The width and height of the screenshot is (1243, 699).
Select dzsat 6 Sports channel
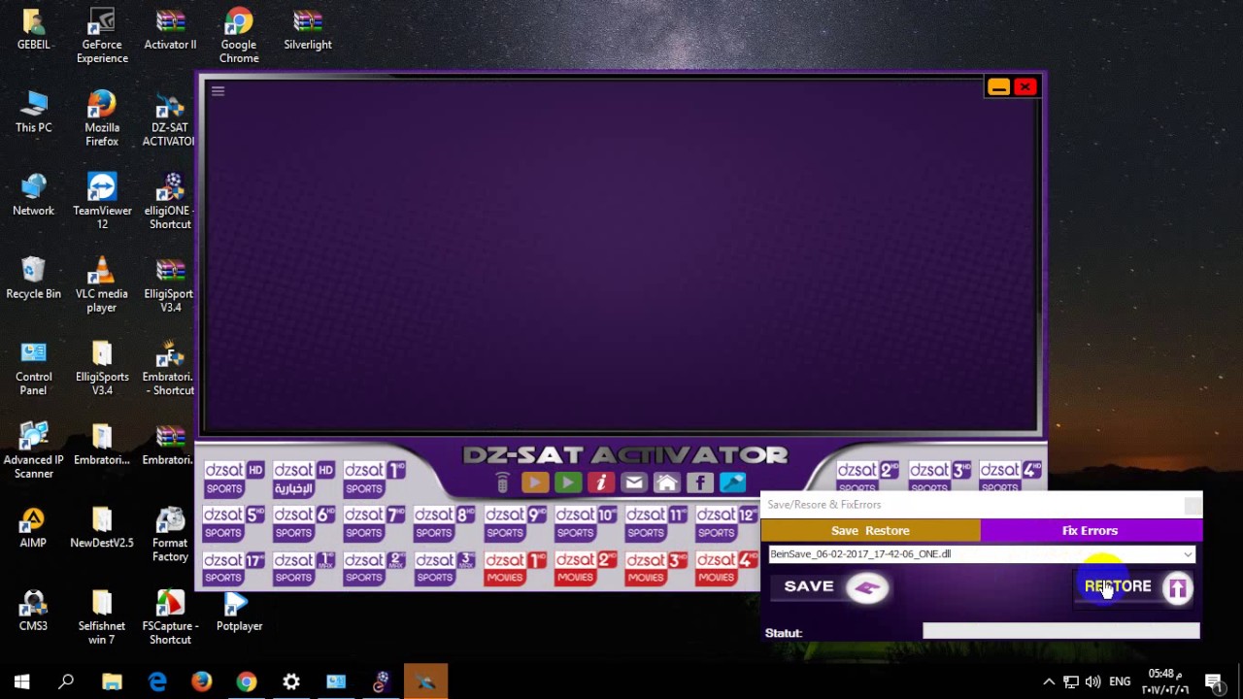303,522
